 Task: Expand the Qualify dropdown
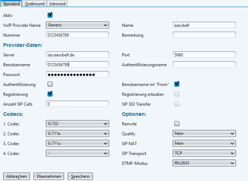click(x=204, y=133)
